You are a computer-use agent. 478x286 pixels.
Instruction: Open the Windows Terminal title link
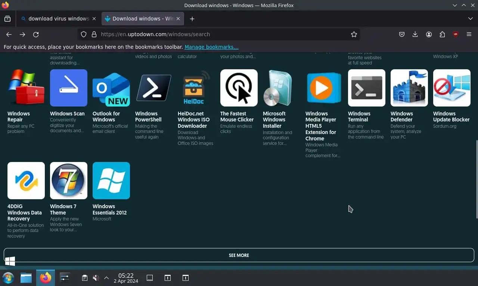[359, 117]
